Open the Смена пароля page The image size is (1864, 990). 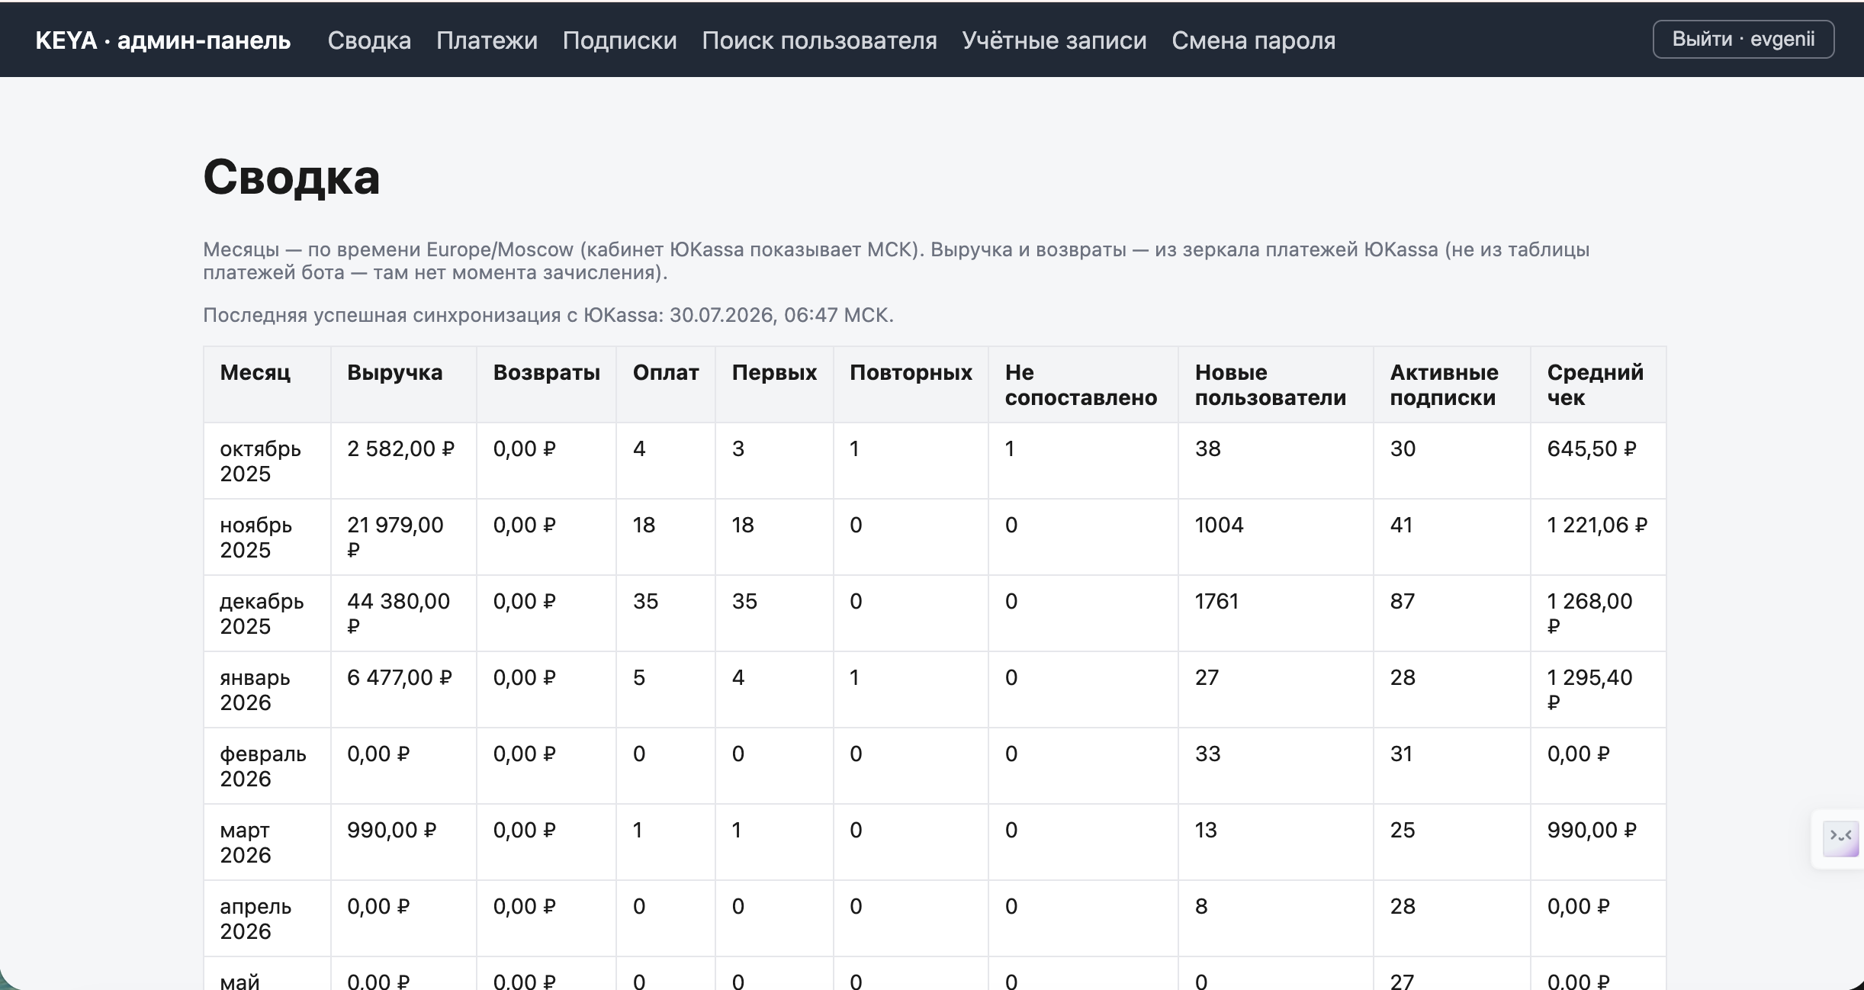point(1254,40)
